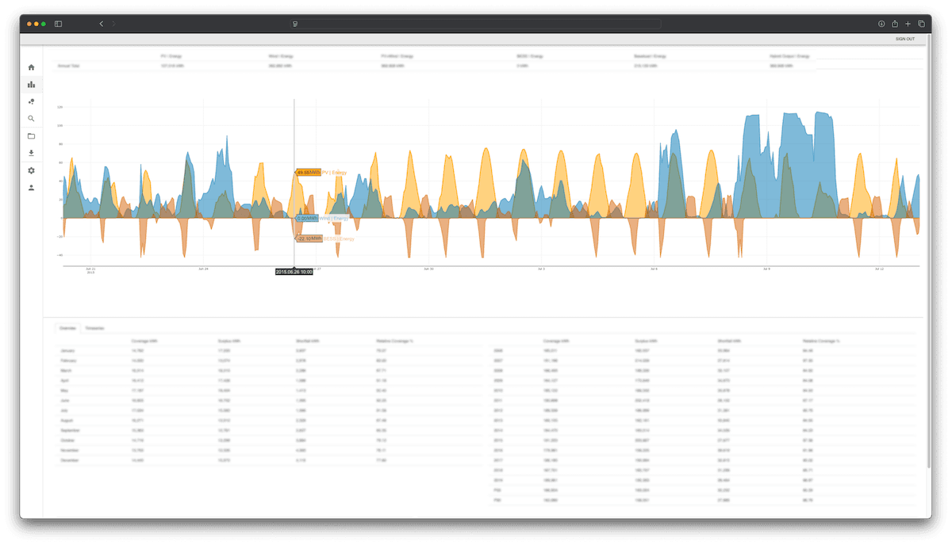The image size is (952, 545).
Task: Open the Projects folder icon
Action: [x=31, y=135]
